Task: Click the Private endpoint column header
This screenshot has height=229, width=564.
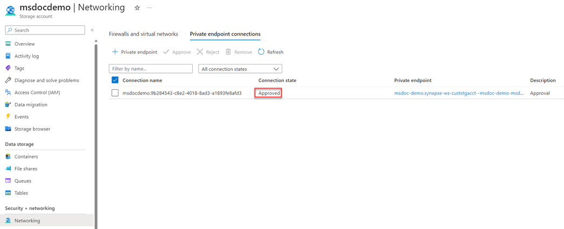Action: (x=413, y=81)
